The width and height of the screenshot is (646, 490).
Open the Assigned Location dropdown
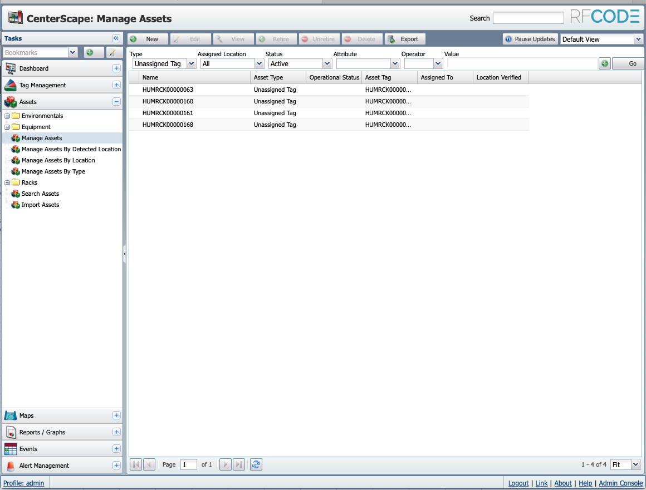coord(259,63)
